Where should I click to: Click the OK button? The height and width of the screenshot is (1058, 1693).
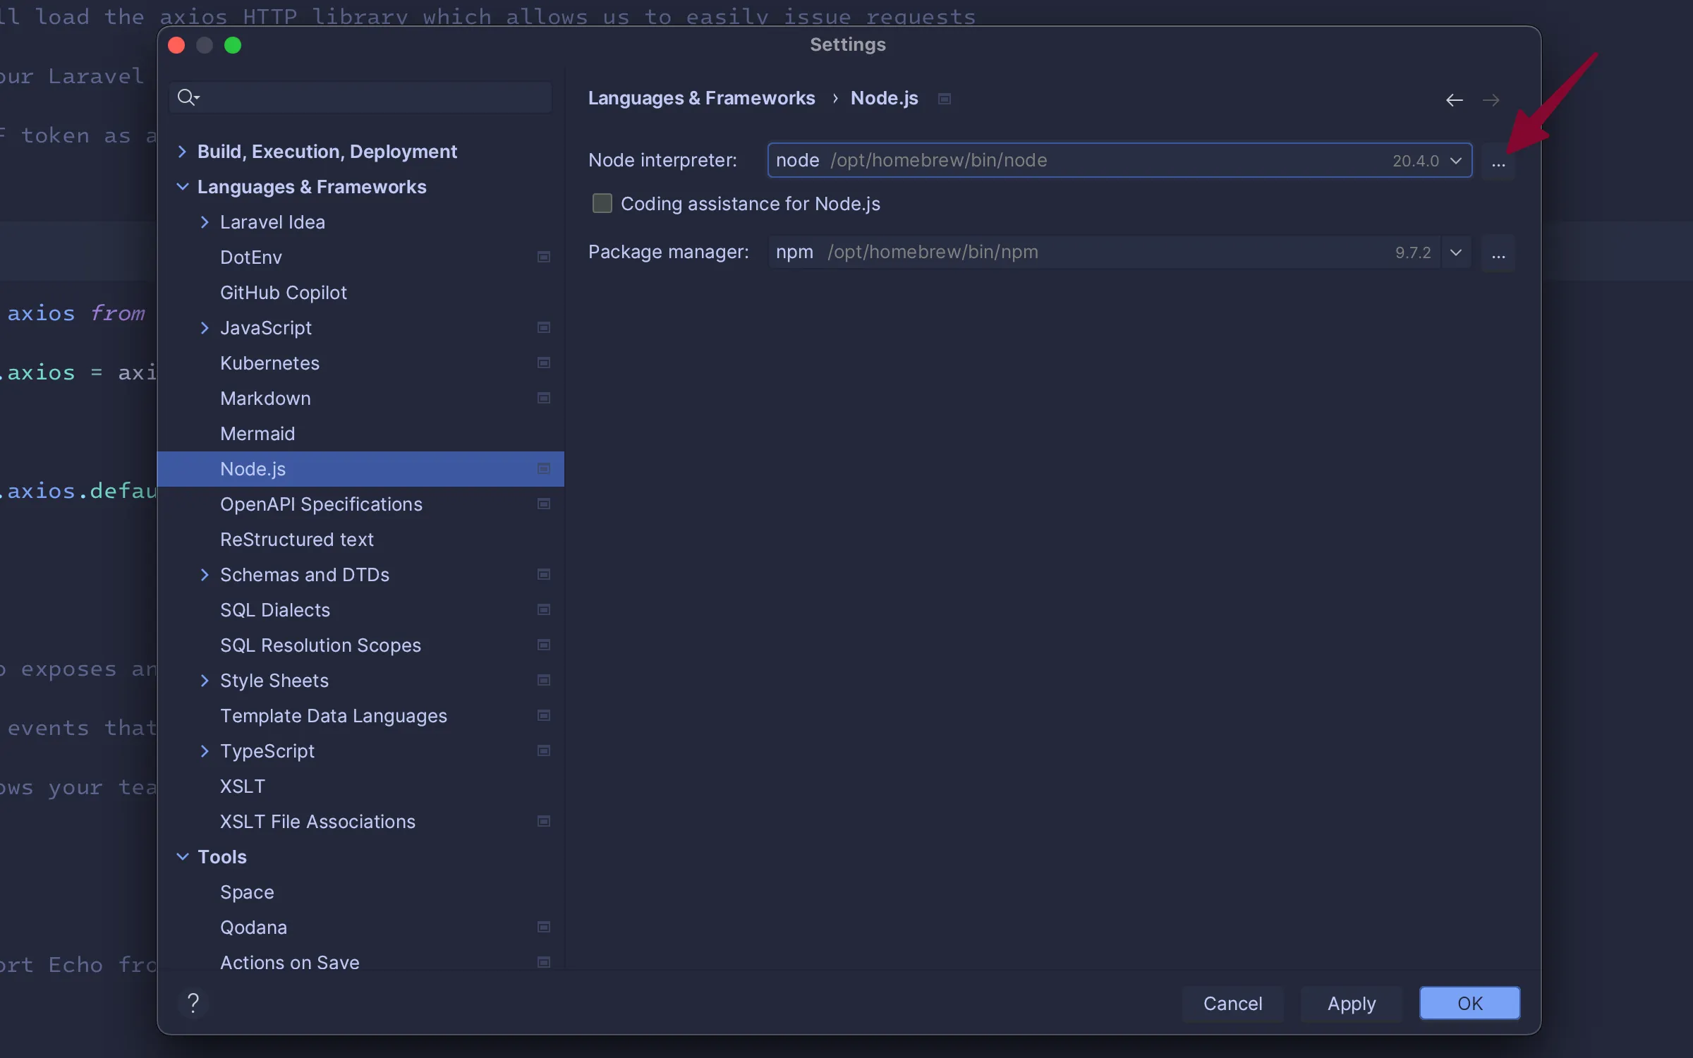1470,1003
